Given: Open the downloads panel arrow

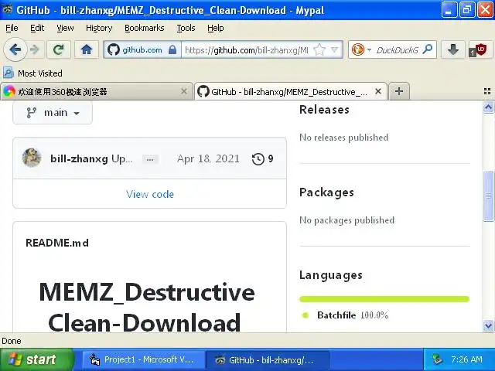Looking at the screenshot, I should (453, 49).
